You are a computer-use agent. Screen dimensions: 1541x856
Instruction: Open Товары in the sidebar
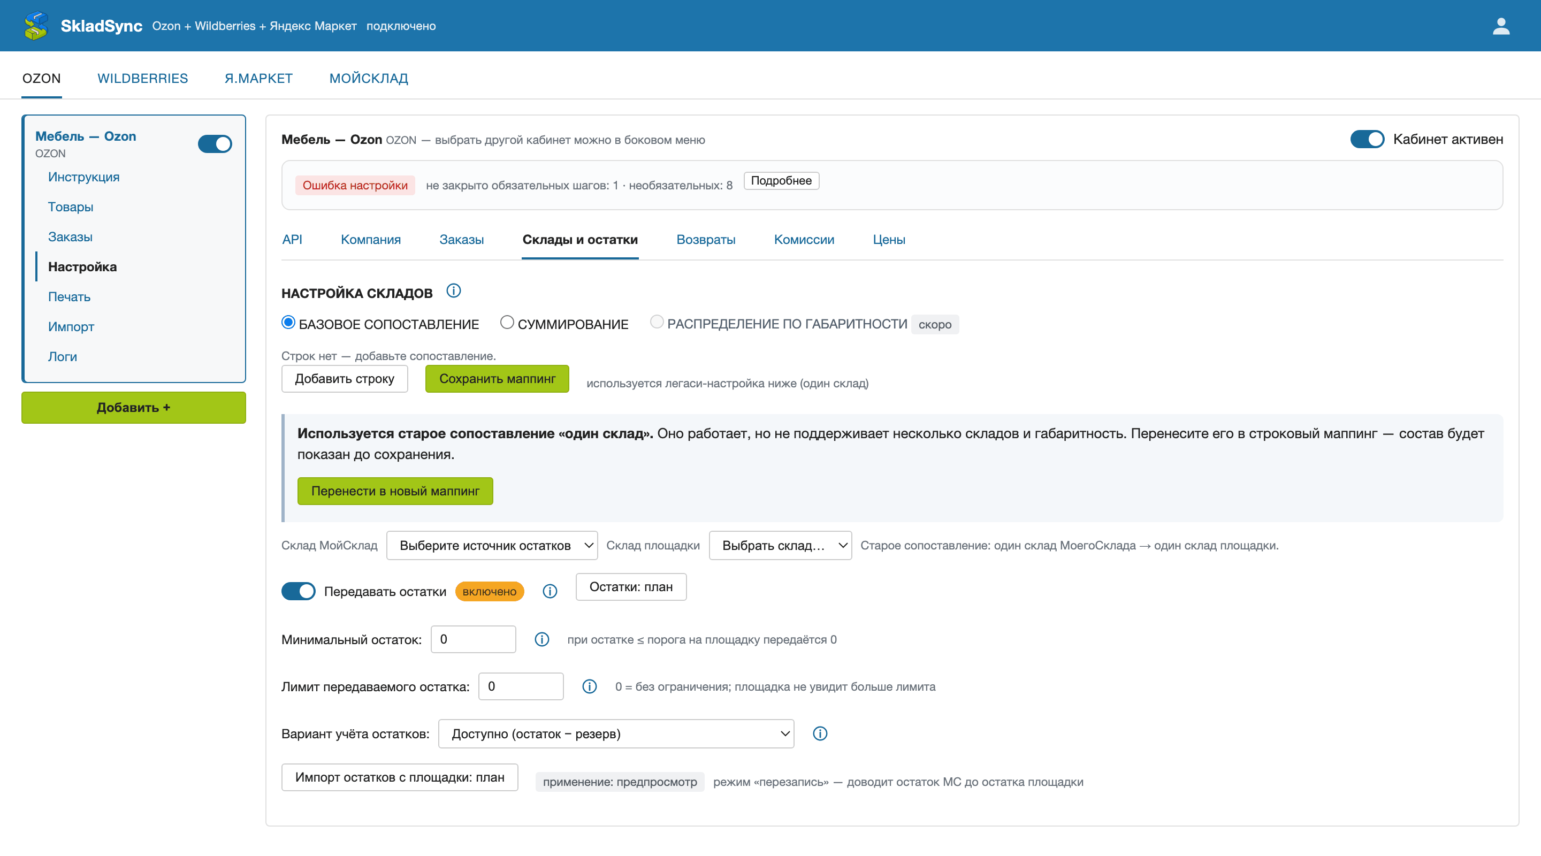[71, 207]
